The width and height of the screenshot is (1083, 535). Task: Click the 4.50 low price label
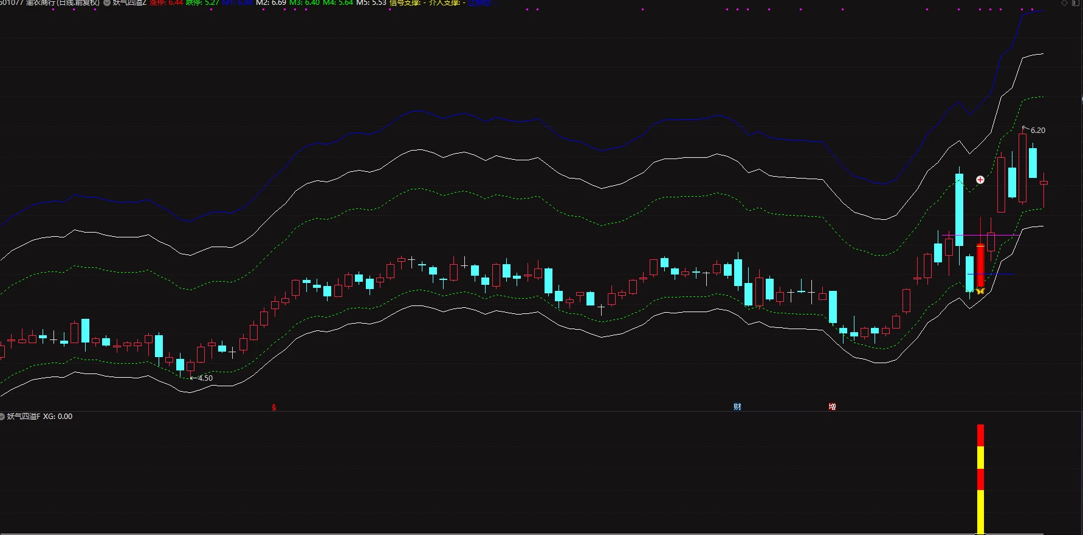point(205,378)
